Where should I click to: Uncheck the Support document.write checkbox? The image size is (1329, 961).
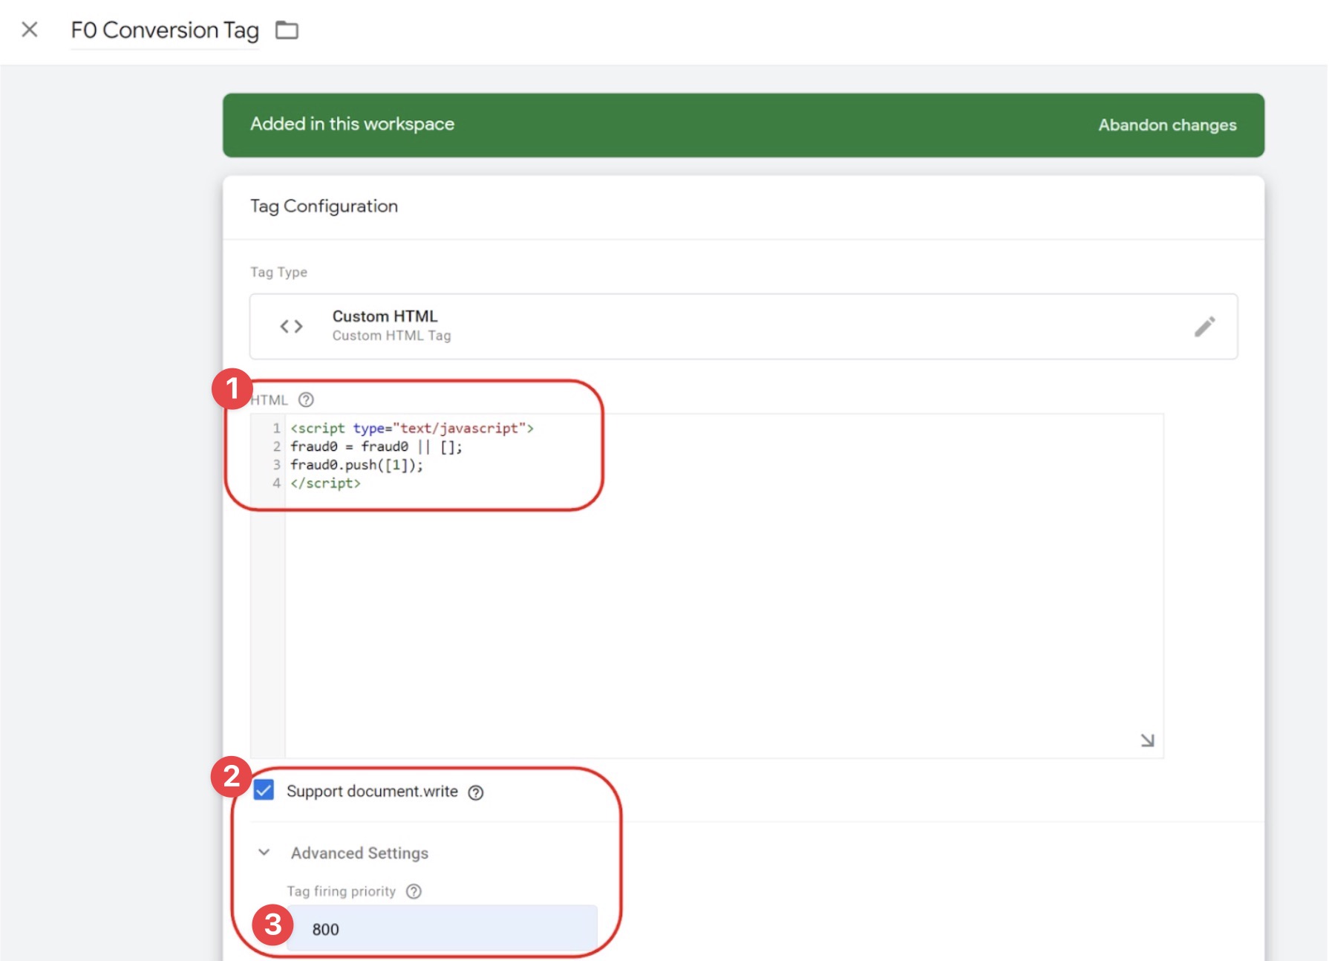tap(263, 791)
